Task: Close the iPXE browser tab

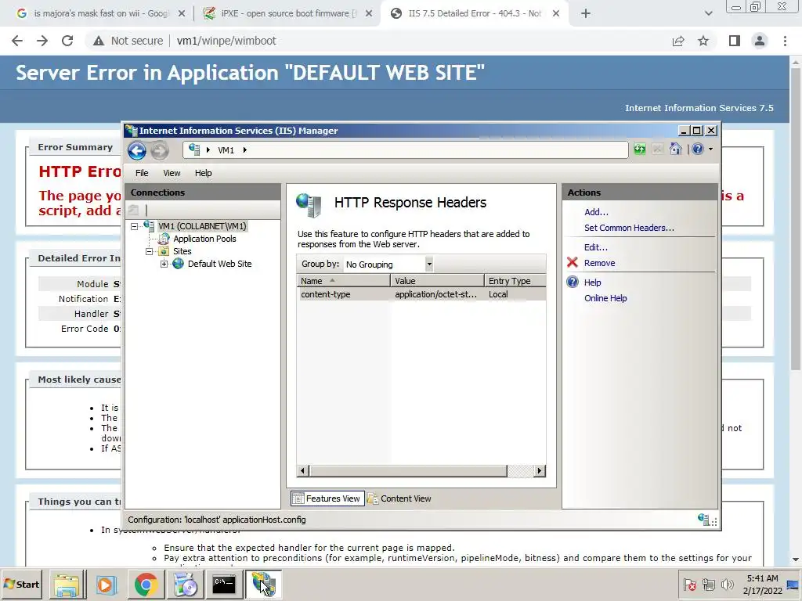Action: [x=369, y=14]
